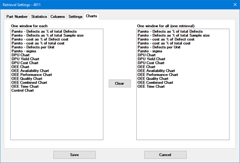
Task: Open the Statistics tab
Action: [39, 17]
